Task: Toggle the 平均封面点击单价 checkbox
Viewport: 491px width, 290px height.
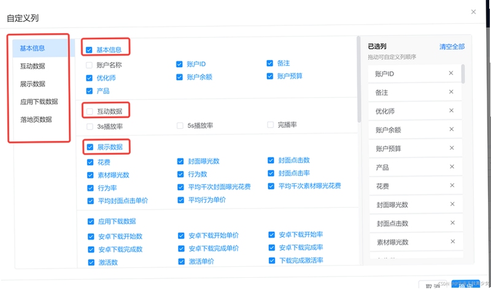Action: (x=90, y=201)
